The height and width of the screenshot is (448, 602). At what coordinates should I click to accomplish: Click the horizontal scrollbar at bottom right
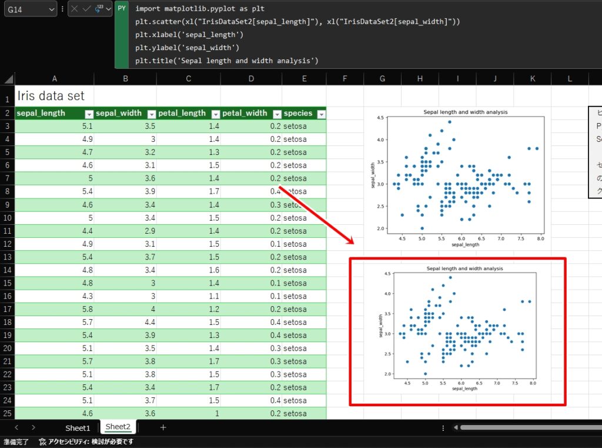(x=529, y=427)
